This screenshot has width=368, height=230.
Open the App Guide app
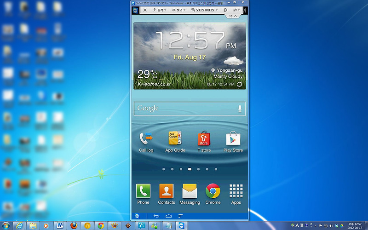click(x=175, y=142)
